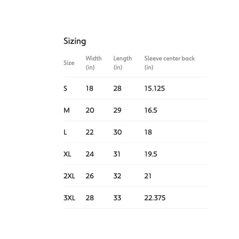
Task: Select the M size row label
Action: pyautogui.click(x=67, y=110)
